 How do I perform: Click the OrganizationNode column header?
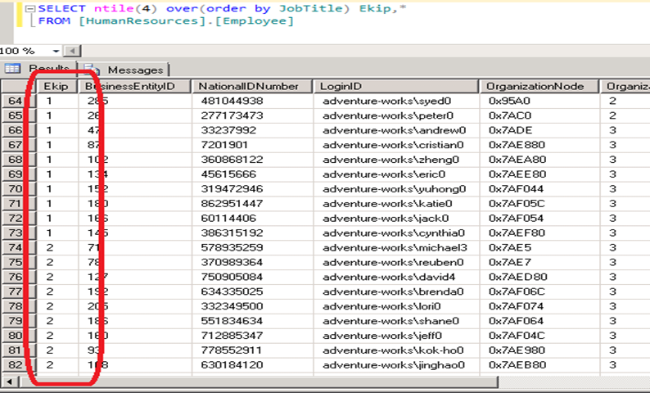click(x=539, y=86)
